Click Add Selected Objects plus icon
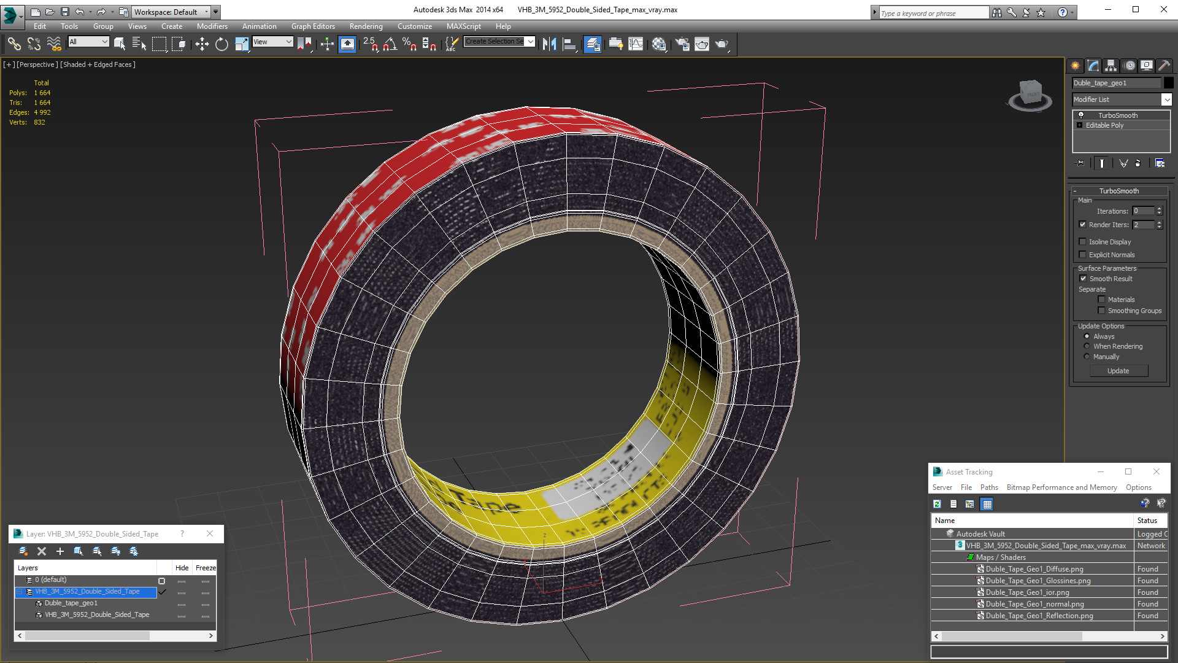Screen dimensions: 1178x663 point(60,551)
